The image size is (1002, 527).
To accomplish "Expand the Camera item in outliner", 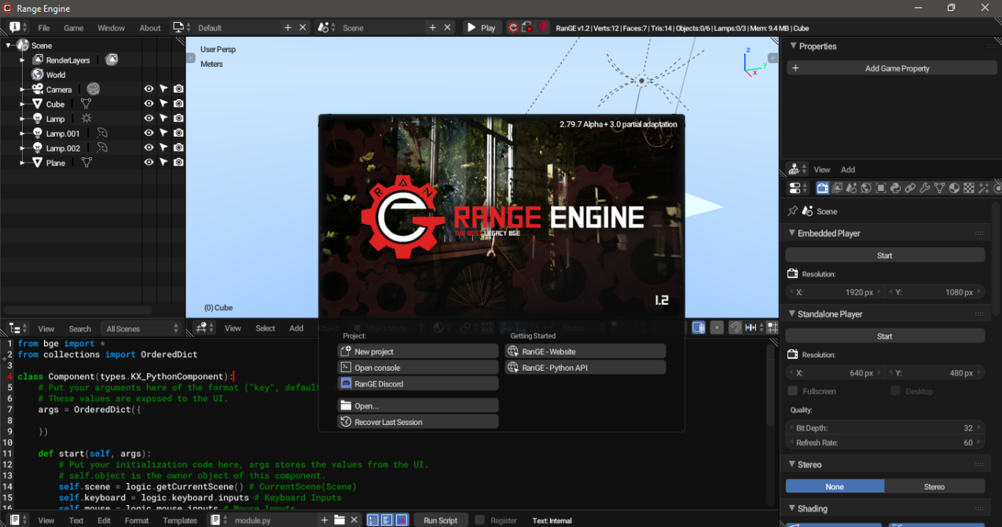I will [23, 90].
